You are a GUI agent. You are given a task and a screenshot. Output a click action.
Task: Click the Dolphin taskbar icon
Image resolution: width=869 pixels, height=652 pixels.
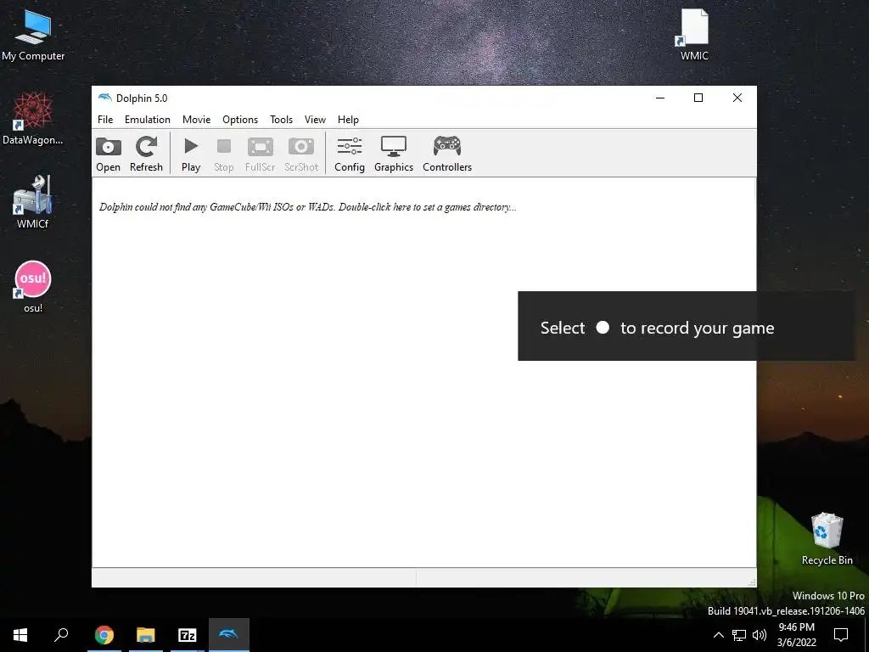tap(229, 635)
